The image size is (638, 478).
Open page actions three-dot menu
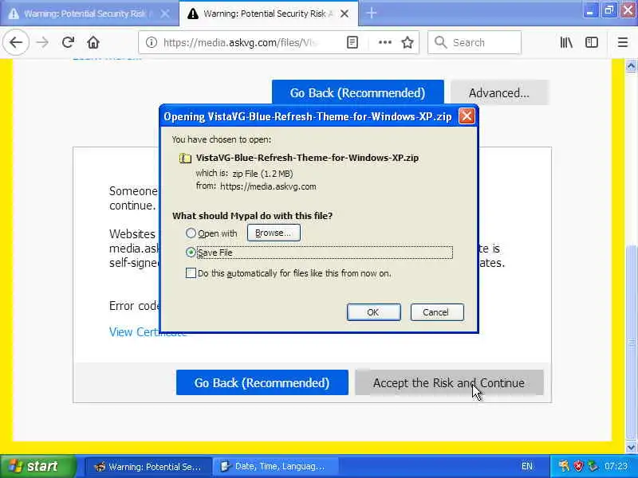point(385,42)
